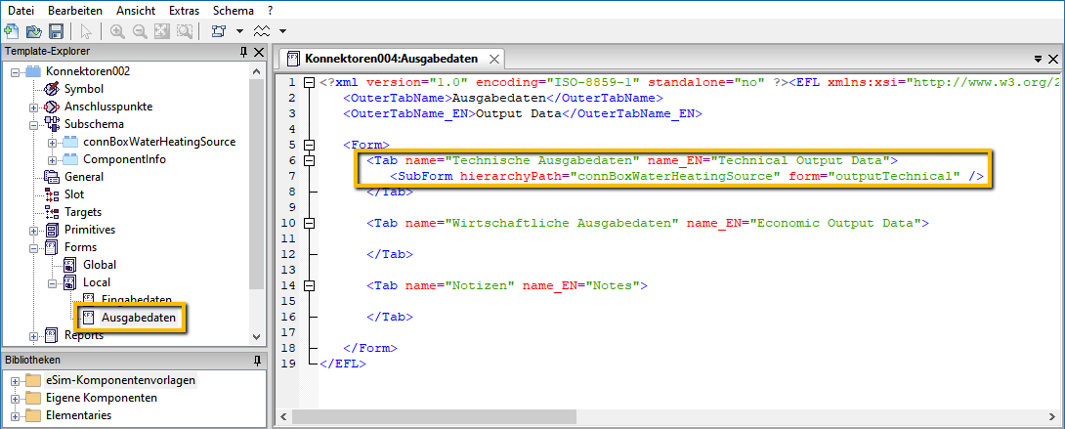Select the Primitives tree item

coord(90,230)
